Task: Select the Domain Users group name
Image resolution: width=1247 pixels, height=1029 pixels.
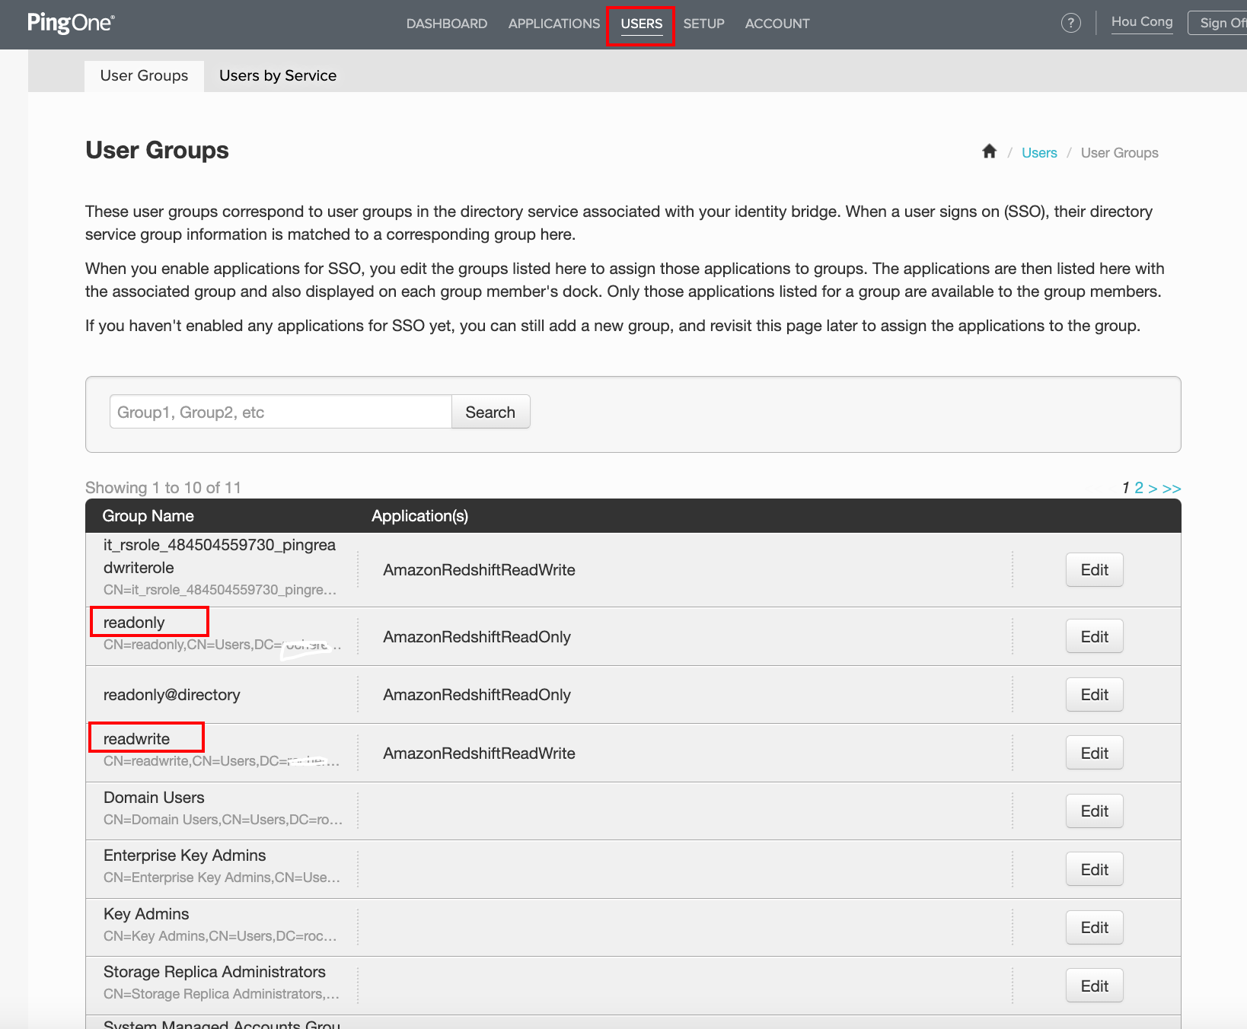Action: (x=154, y=798)
